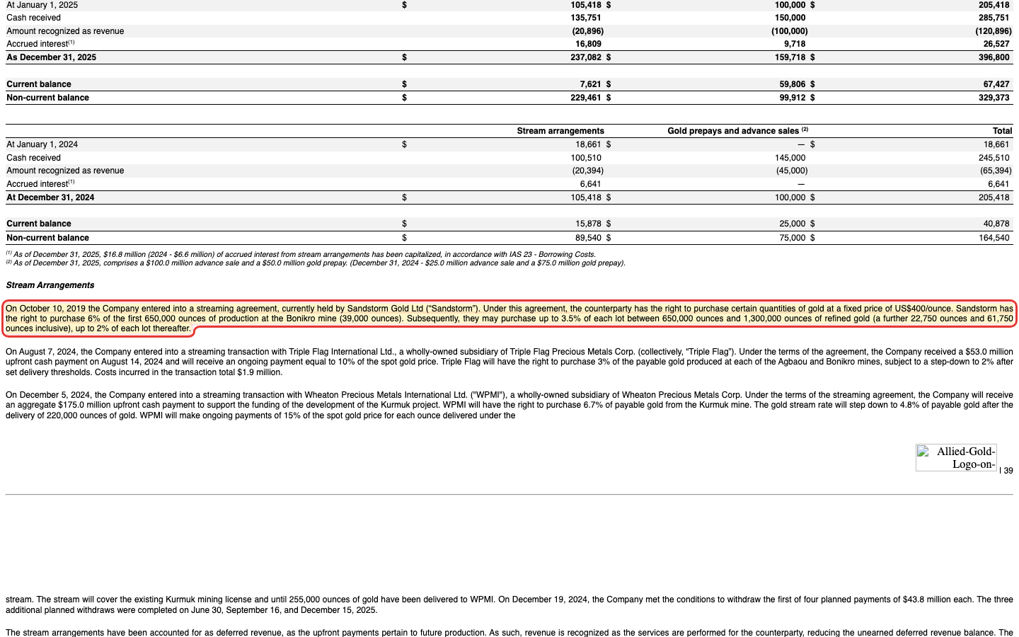Image resolution: width=1019 pixels, height=637 pixels.
Task: Click the highlighted Sandstorm streaming agreement paragraph
Action: tap(509, 318)
